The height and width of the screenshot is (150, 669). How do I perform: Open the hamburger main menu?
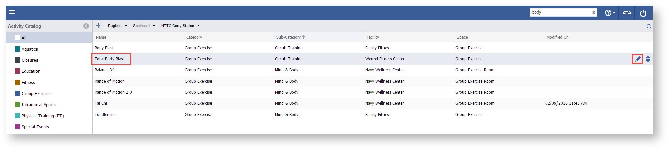[12, 12]
